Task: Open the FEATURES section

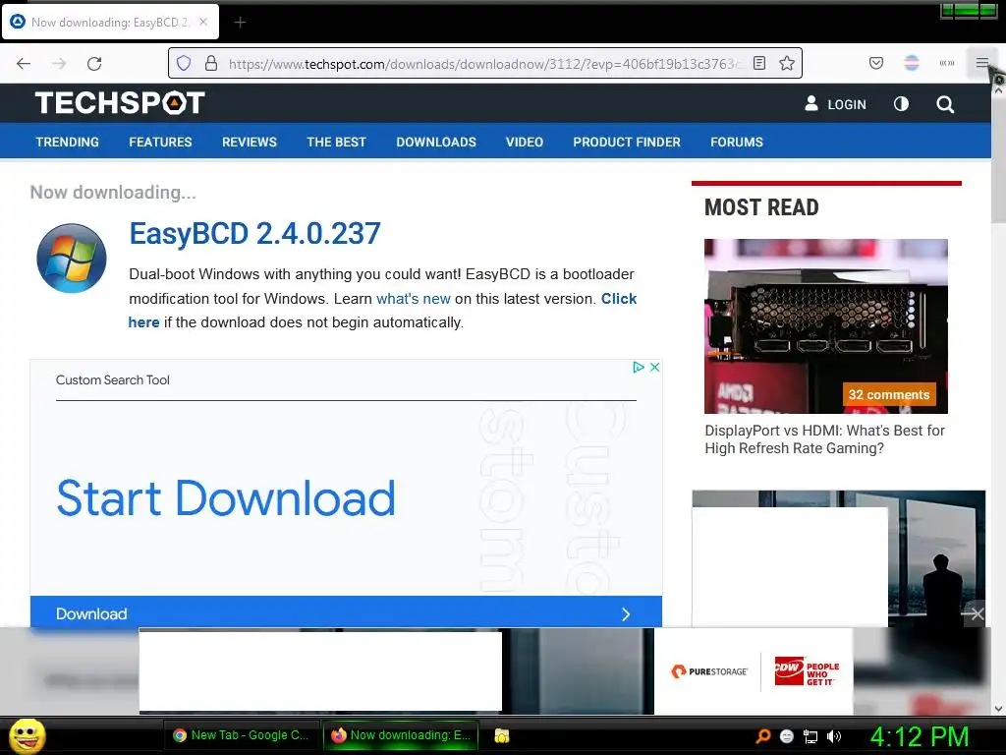Action: coord(160,142)
